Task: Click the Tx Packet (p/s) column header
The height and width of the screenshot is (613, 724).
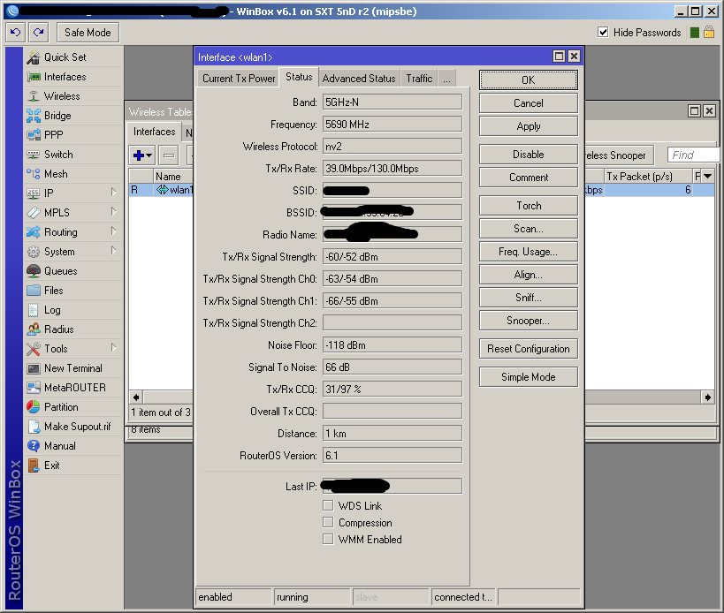Action: click(648, 176)
